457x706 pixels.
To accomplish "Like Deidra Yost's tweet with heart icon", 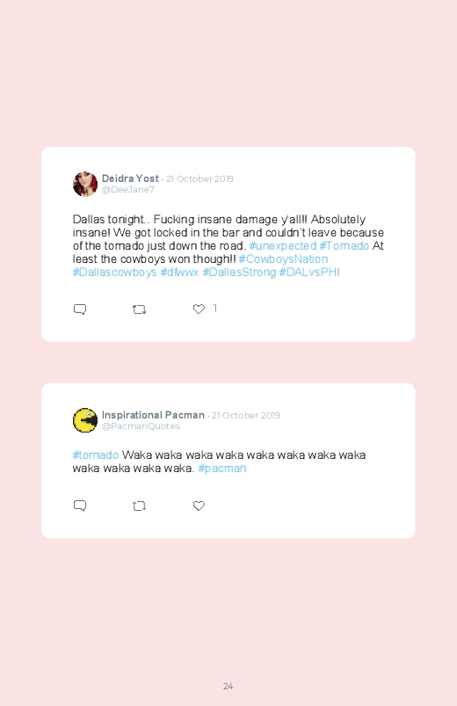I will 199,309.
